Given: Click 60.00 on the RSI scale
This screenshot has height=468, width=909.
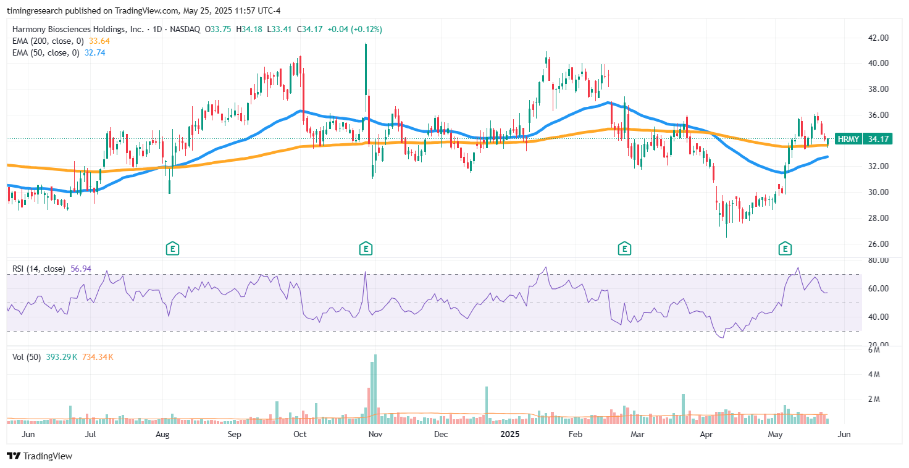Looking at the screenshot, I should (x=878, y=288).
